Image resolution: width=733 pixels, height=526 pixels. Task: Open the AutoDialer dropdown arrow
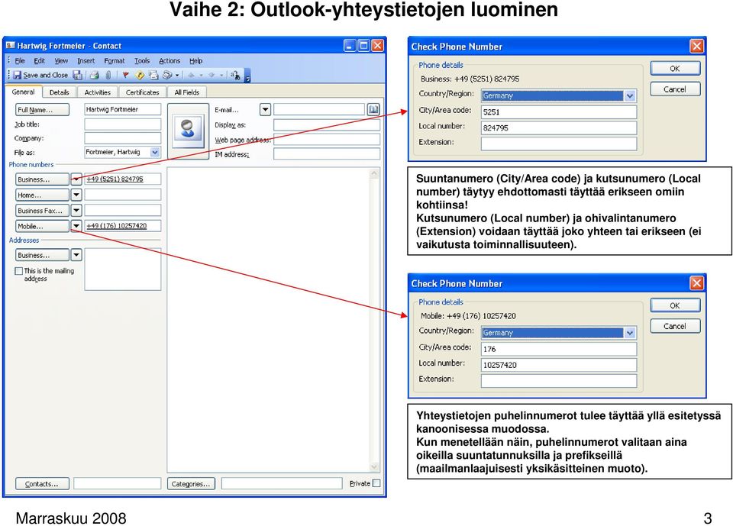tap(177, 75)
